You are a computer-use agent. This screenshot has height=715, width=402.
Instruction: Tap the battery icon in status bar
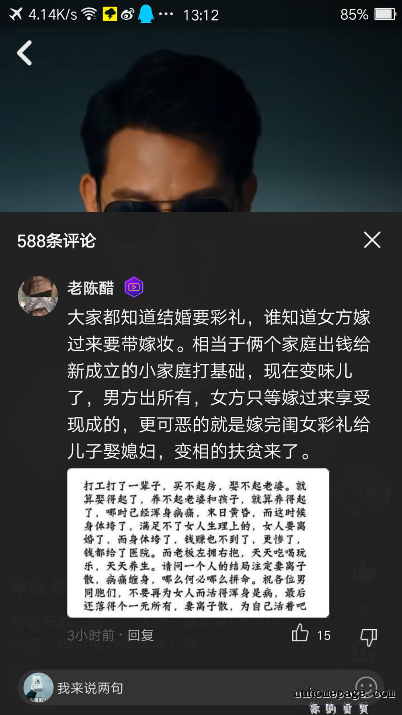point(386,14)
